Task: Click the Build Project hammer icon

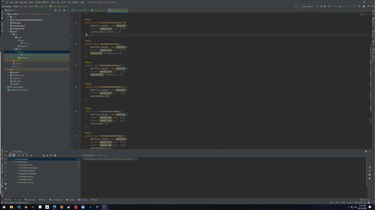Action: click(x=296, y=6)
